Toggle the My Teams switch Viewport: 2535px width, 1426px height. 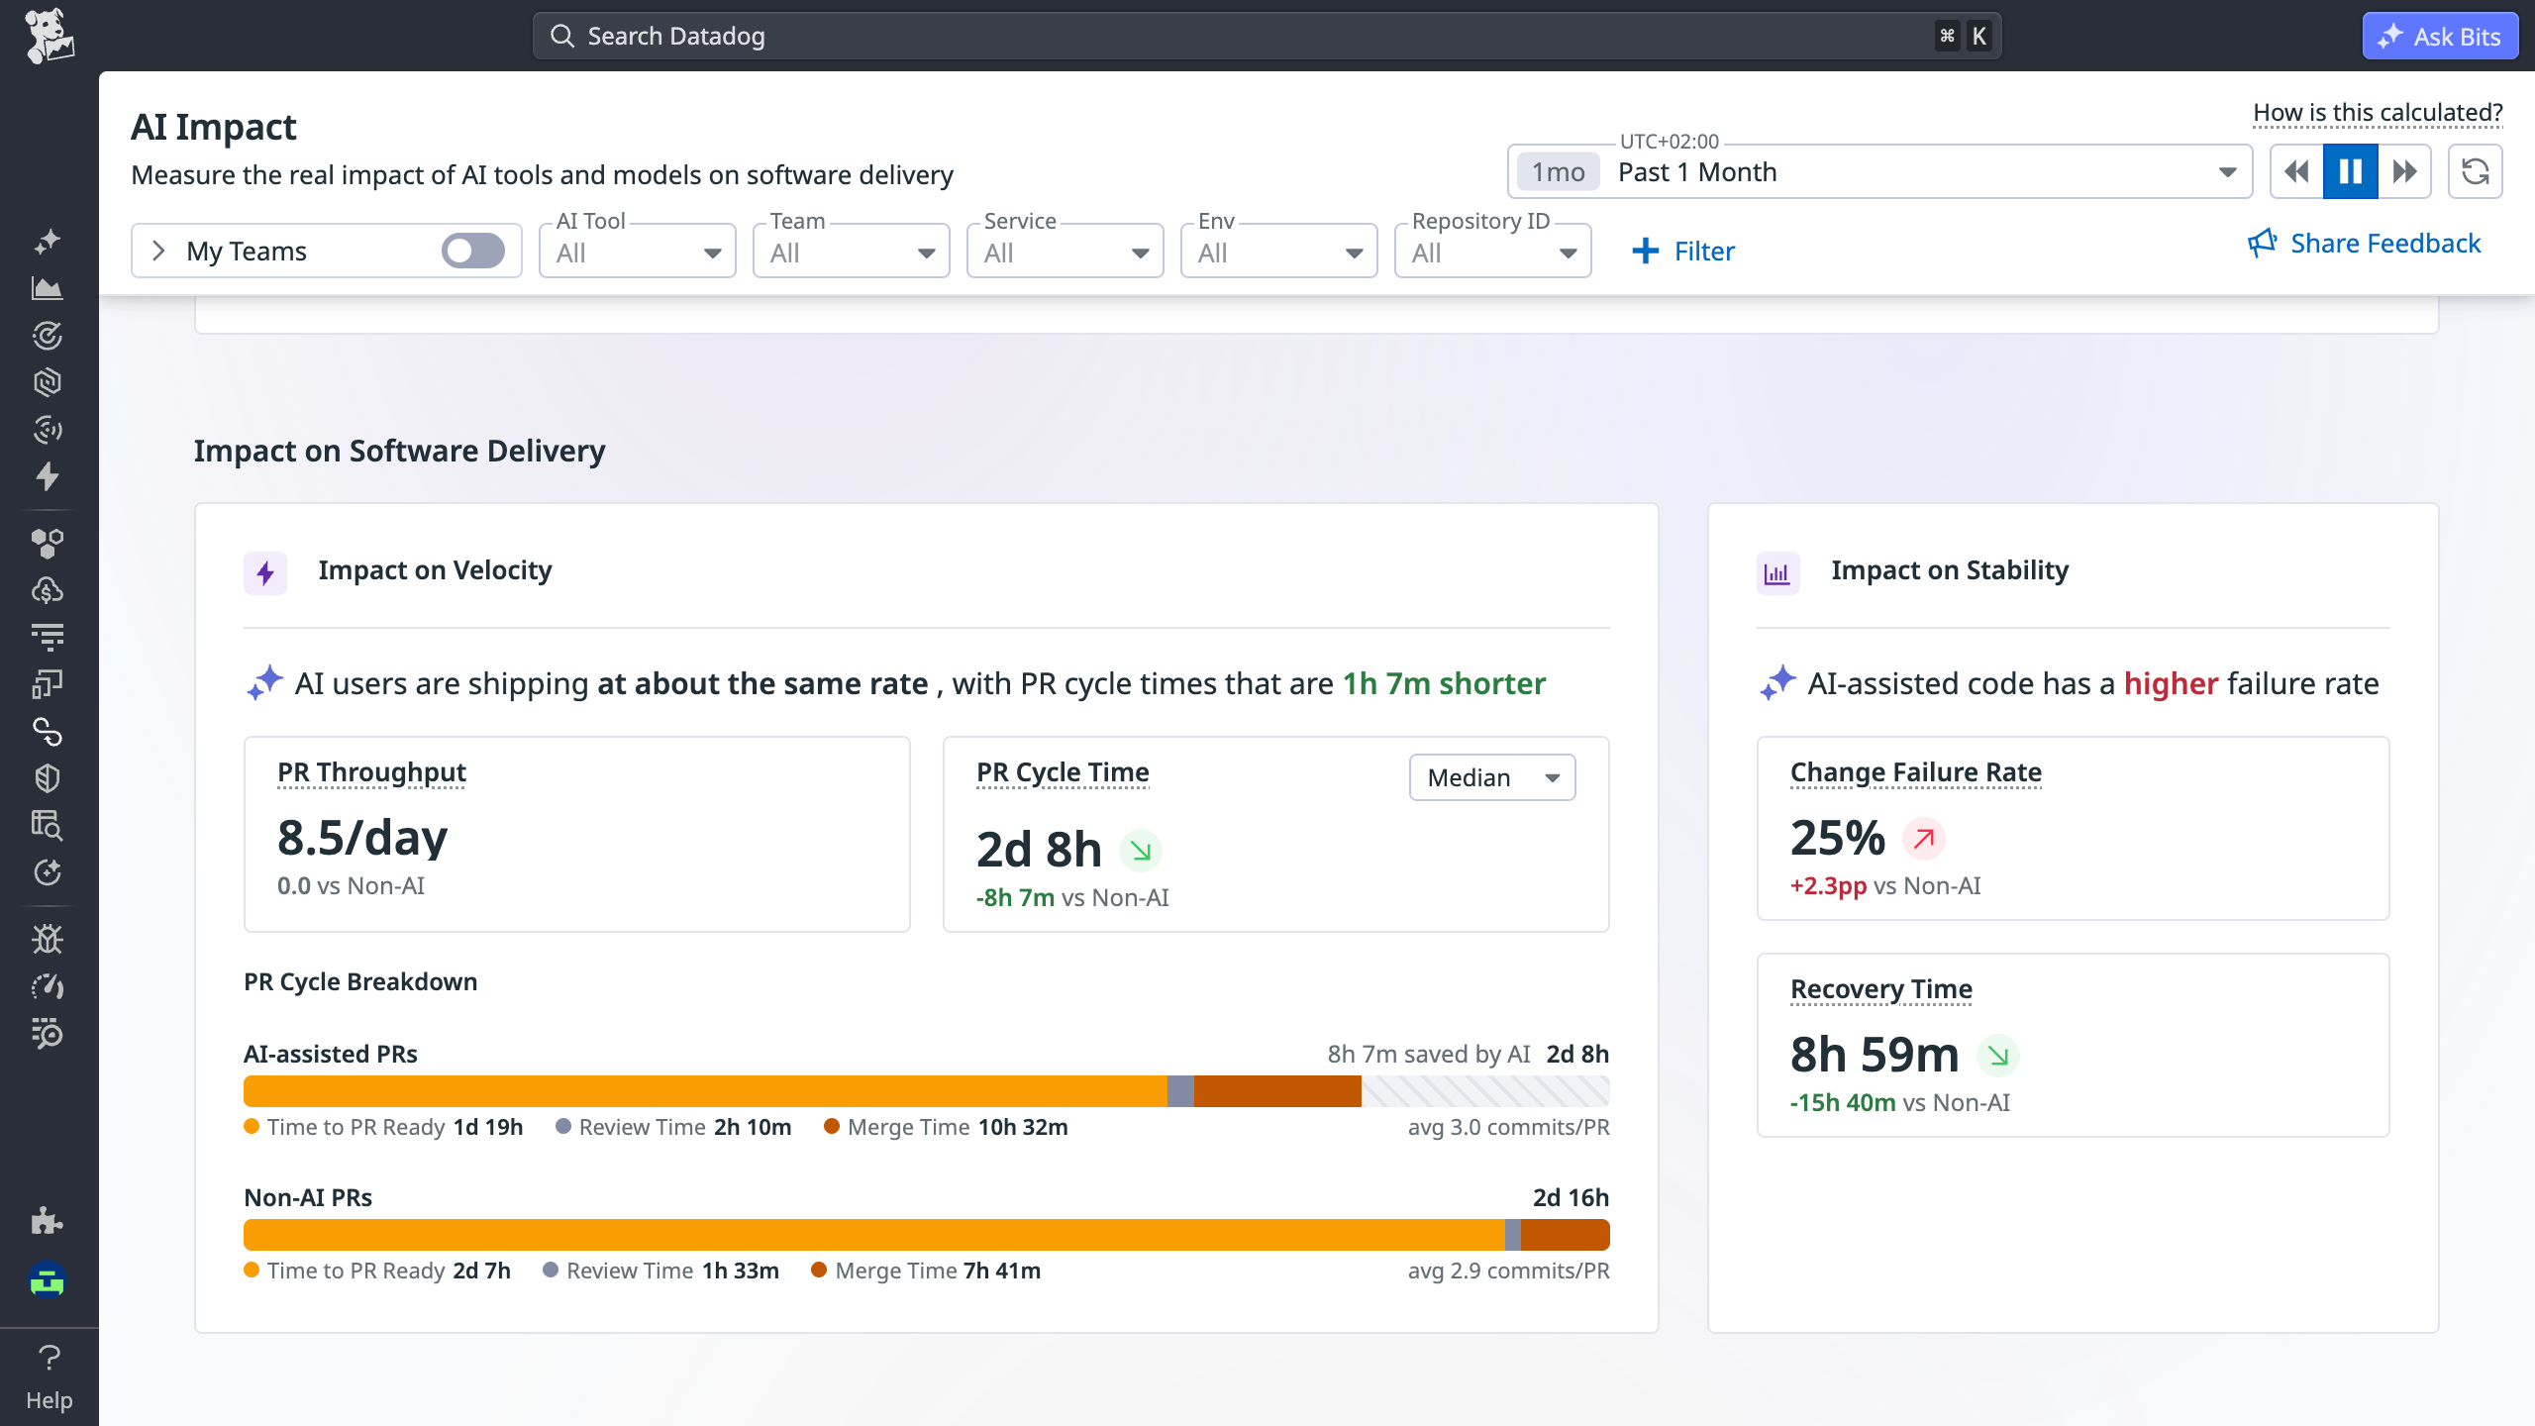click(473, 251)
